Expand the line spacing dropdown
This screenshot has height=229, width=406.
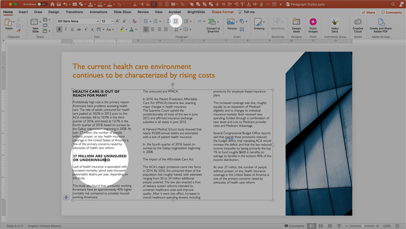190,21
